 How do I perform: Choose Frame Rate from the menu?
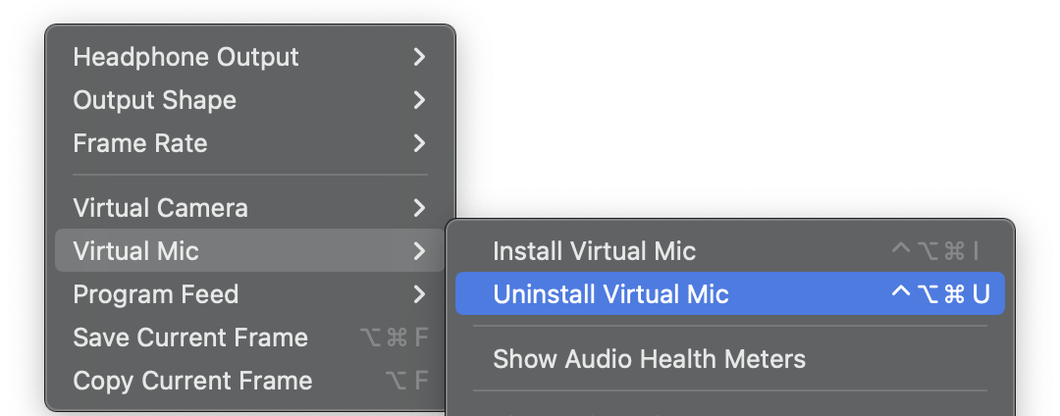click(x=140, y=143)
